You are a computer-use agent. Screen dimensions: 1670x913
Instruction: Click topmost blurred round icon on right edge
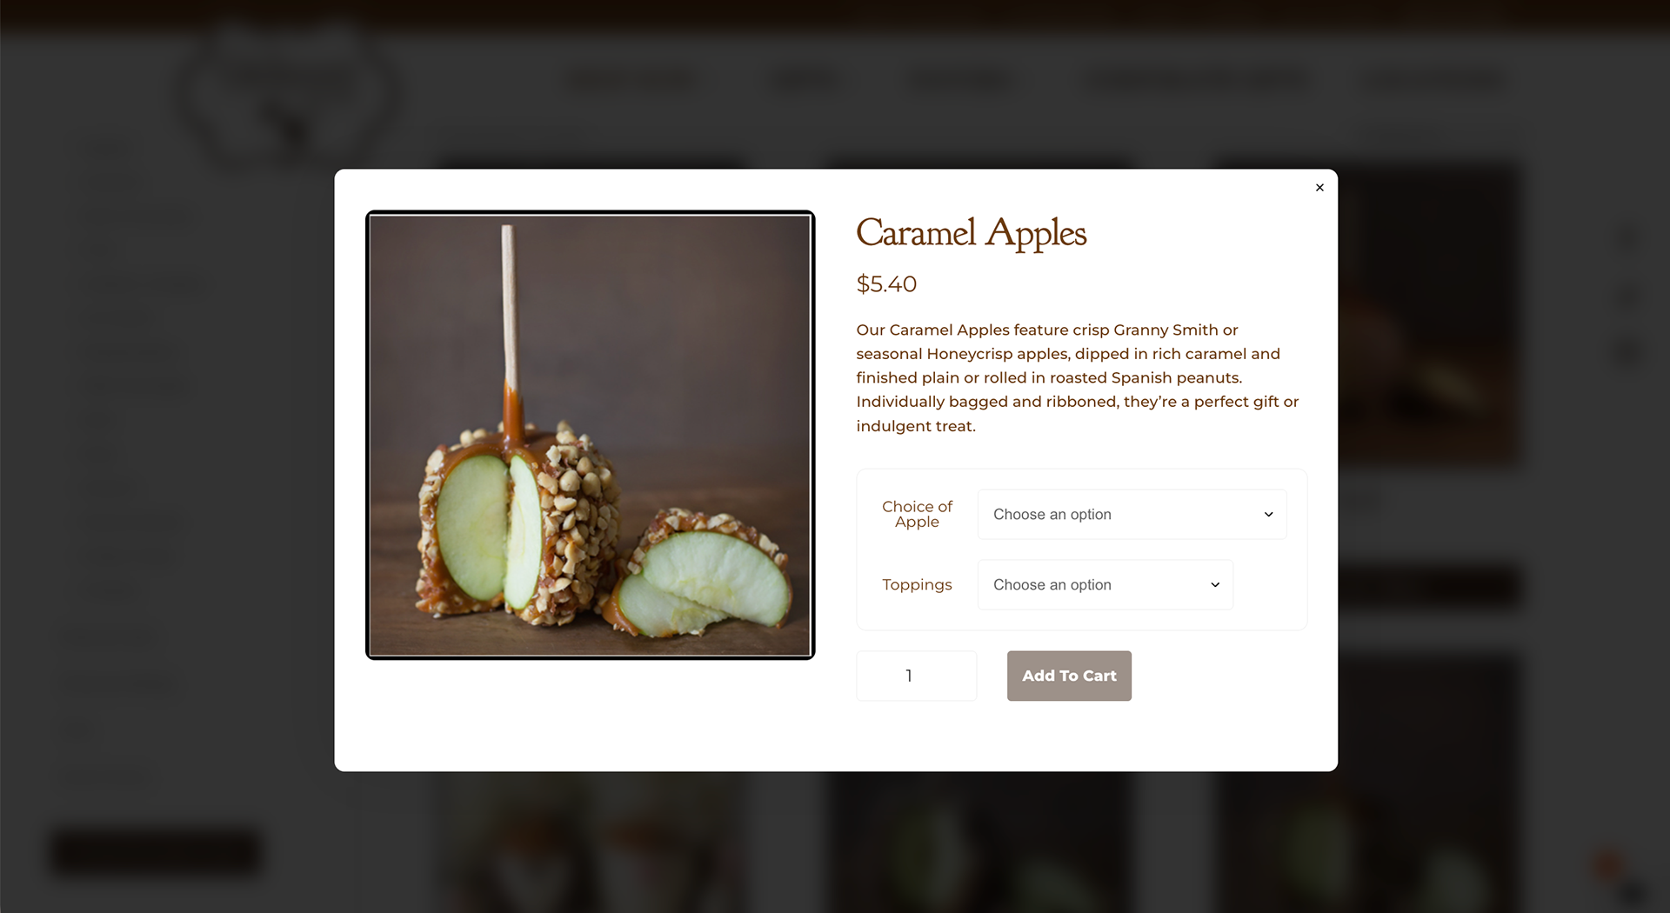click(1627, 238)
